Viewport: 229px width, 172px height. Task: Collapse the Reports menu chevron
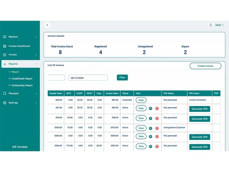[36, 64]
